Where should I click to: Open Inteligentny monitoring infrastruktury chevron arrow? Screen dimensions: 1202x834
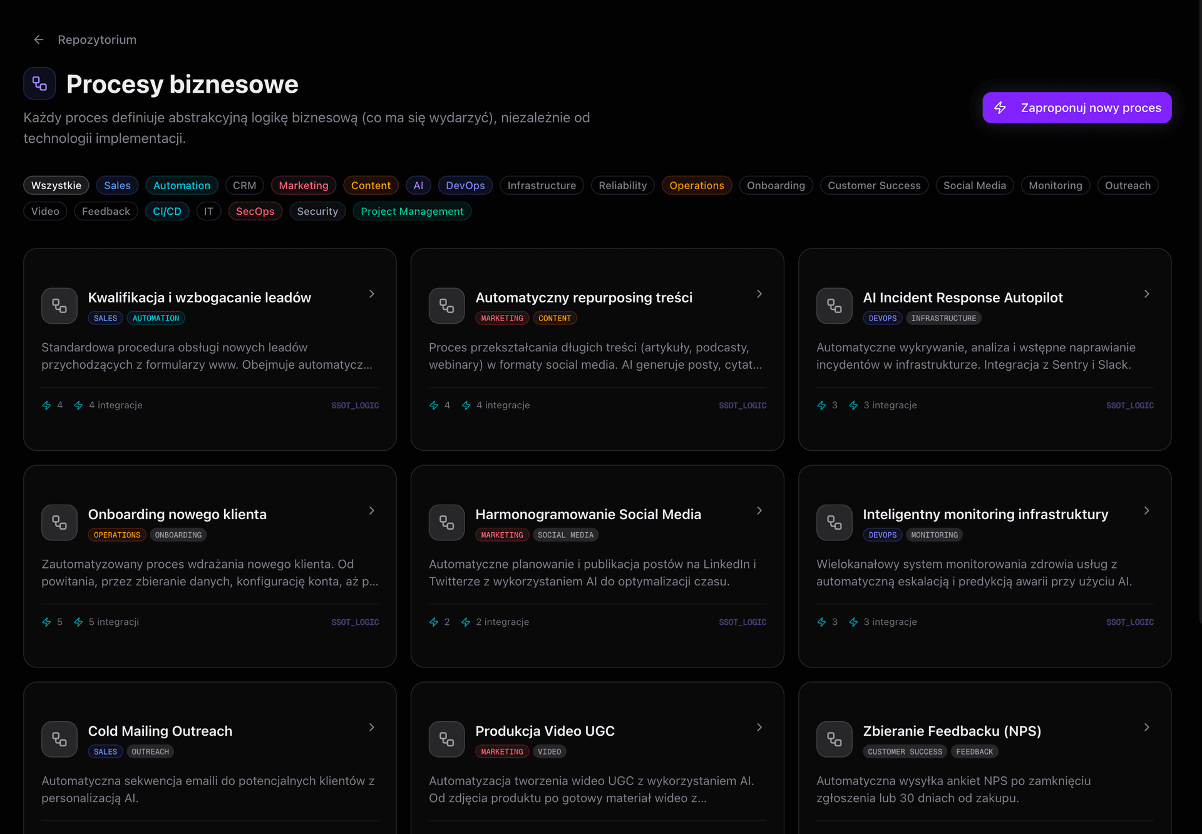coord(1146,510)
